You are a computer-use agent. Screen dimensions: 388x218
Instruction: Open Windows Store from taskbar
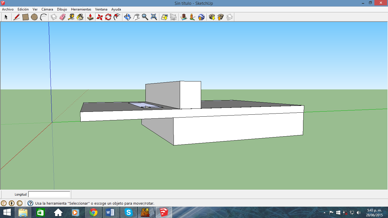click(41, 212)
